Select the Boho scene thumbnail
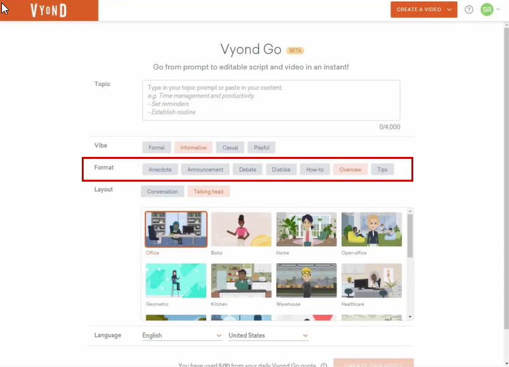This screenshot has height=367, width=509. click(x=242, y=229)
